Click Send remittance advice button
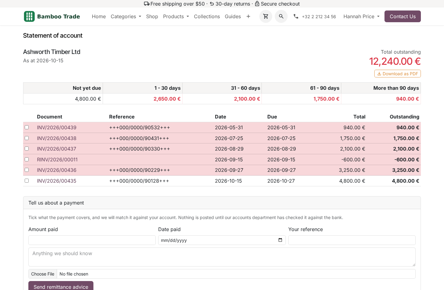Screen dimensions: 444x290 point(61,287)
